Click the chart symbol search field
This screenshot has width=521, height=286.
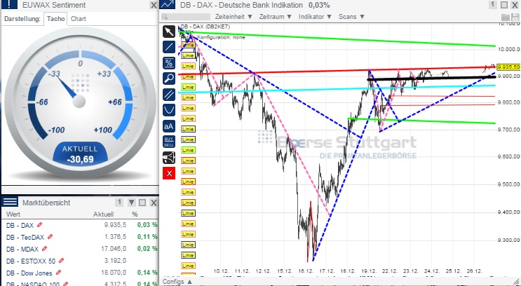tap(186, 17)
